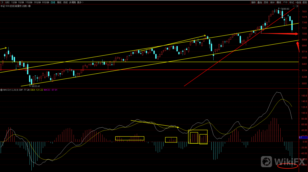Click the 历史 history button
The image size is (308, 172).
coord(266,2)
